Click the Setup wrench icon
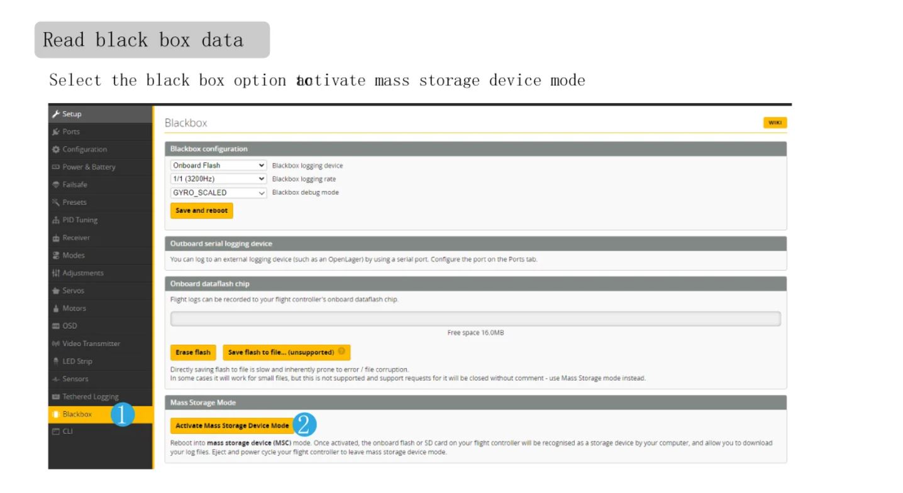 (x=55, y=114)
